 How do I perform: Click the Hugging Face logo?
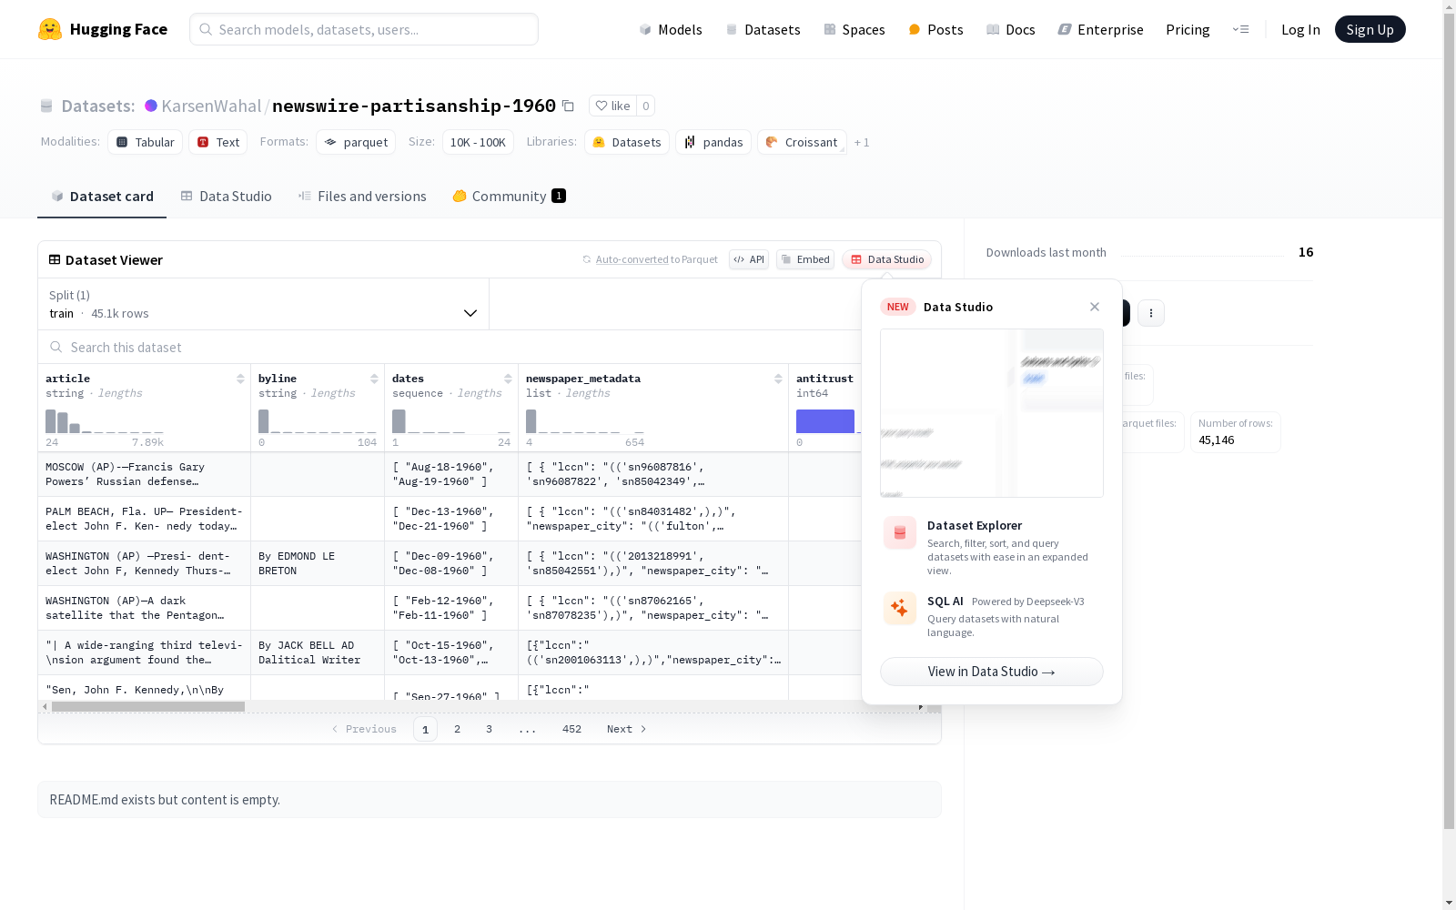click(x=103, y=29)
